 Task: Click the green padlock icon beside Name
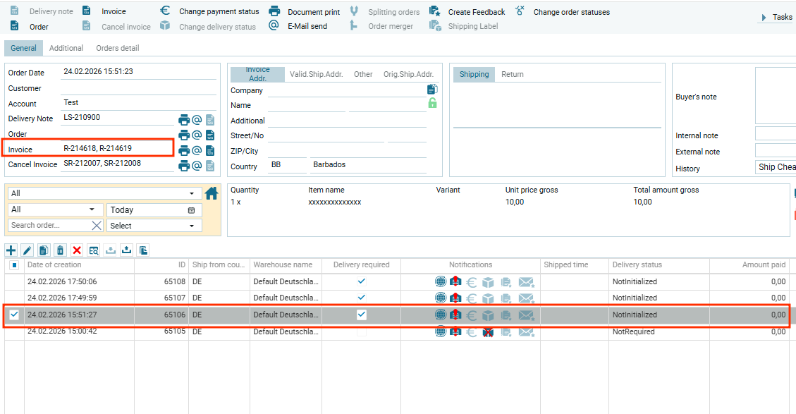(432, 104)
